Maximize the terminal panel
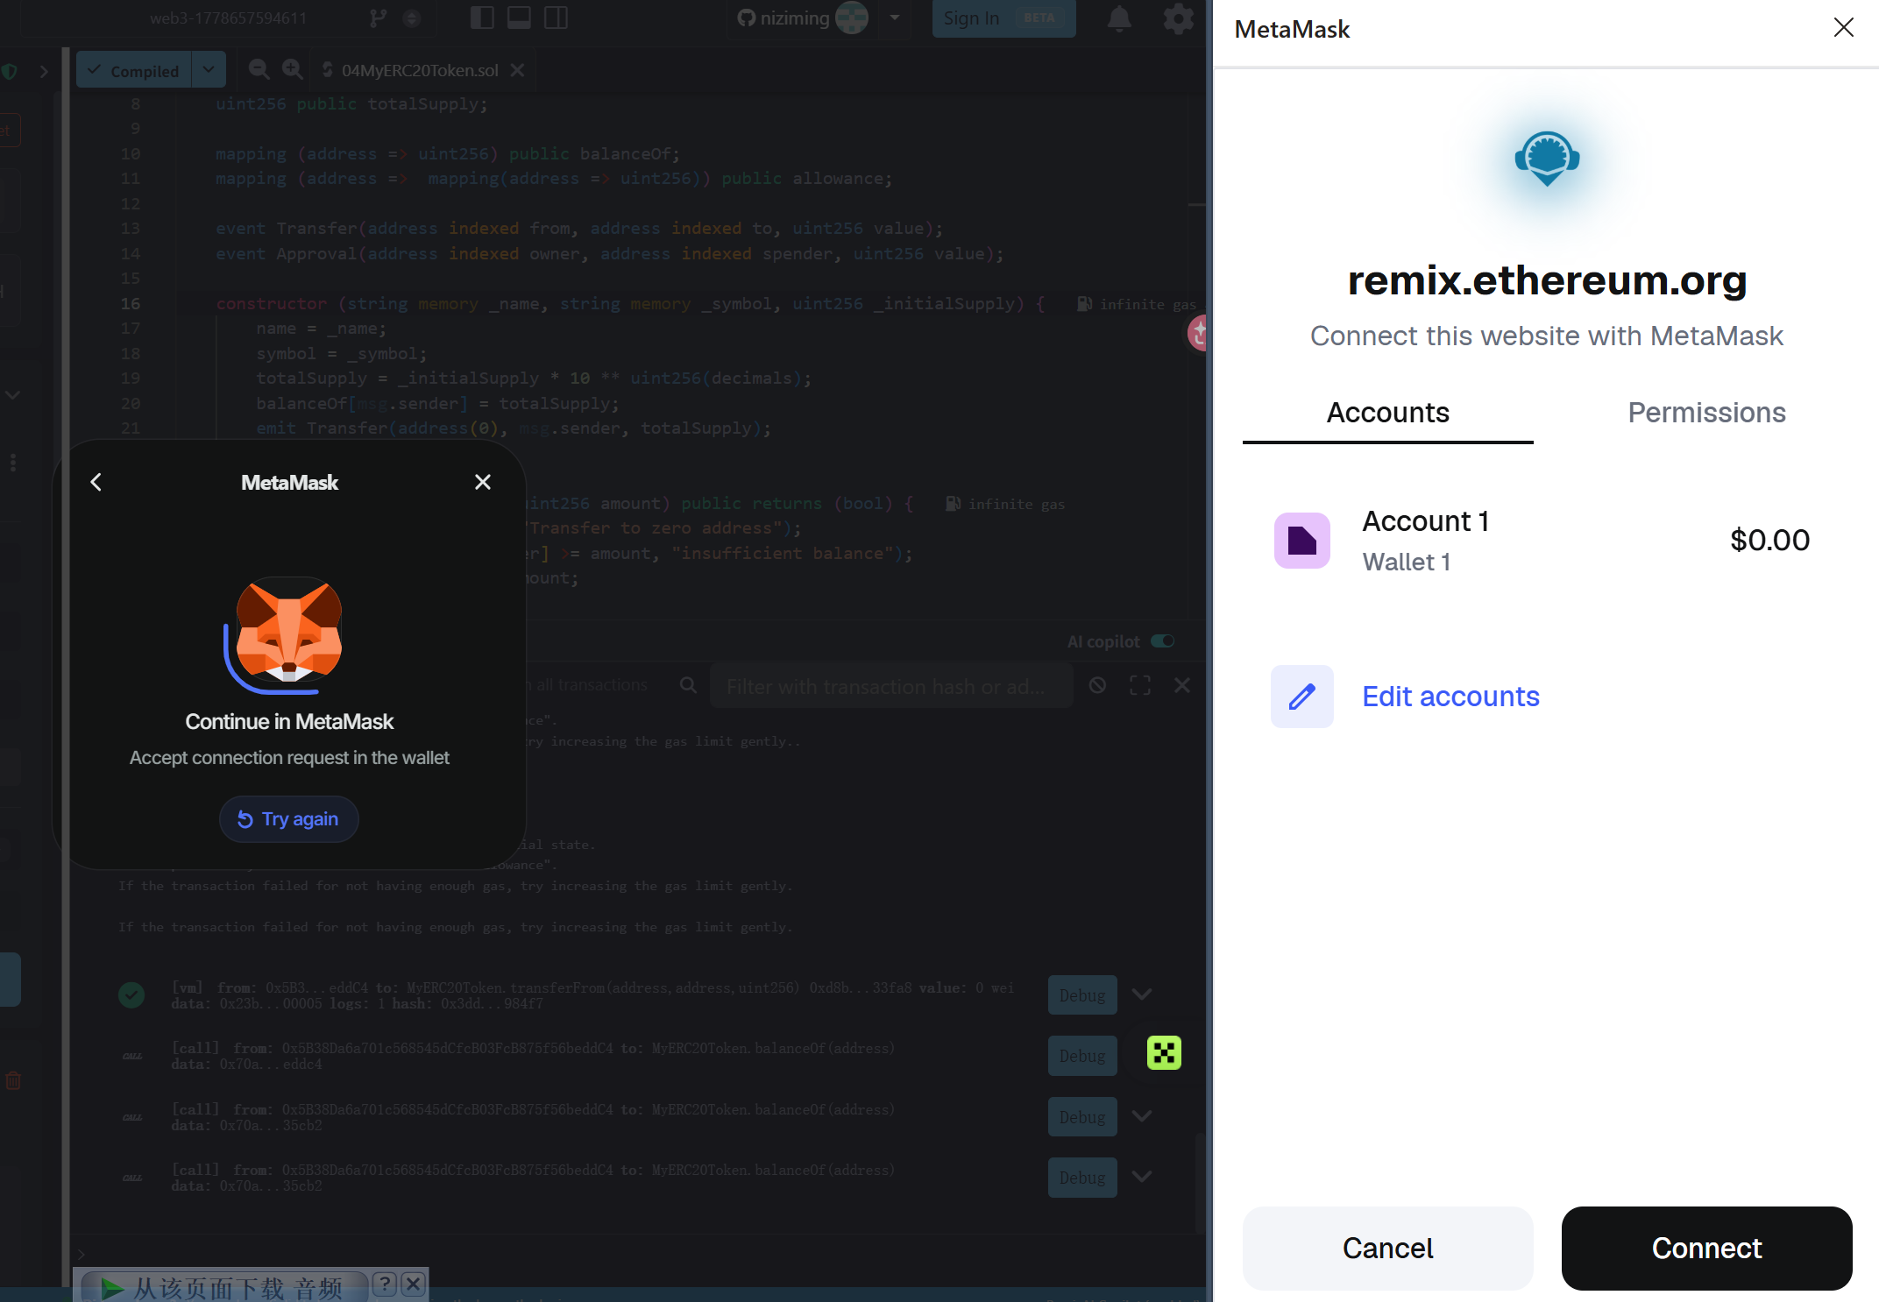This screenshot has width=1879, height=1302. click(x=1140, y=685)
